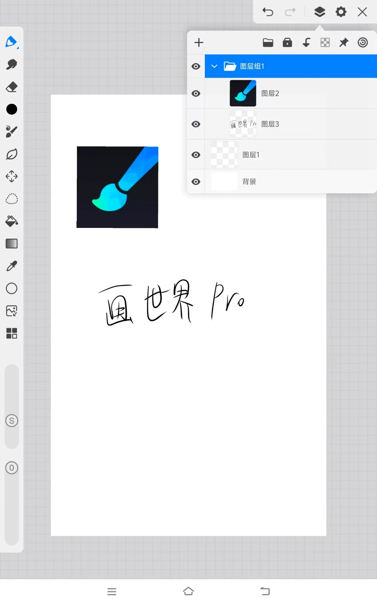The height and width of the screenshot is (604, 377).
Task: Select the leaf-shaped pen tool
Action: (12, 154)
